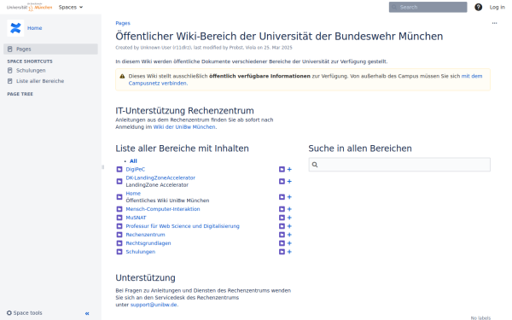This screenshot has height=320, width=512.
Task: Click the Confluence space logo icon
Action: coord(15,28)
